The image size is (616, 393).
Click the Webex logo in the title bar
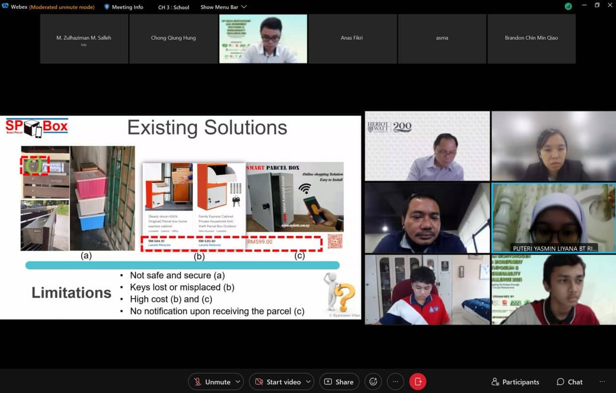5,7
